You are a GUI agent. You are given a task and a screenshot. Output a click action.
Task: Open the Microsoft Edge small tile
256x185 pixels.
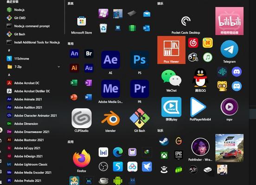pos(118,152)
